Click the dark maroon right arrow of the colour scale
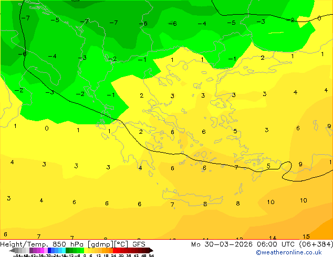333x257 pixels. (x=151, y=250)
